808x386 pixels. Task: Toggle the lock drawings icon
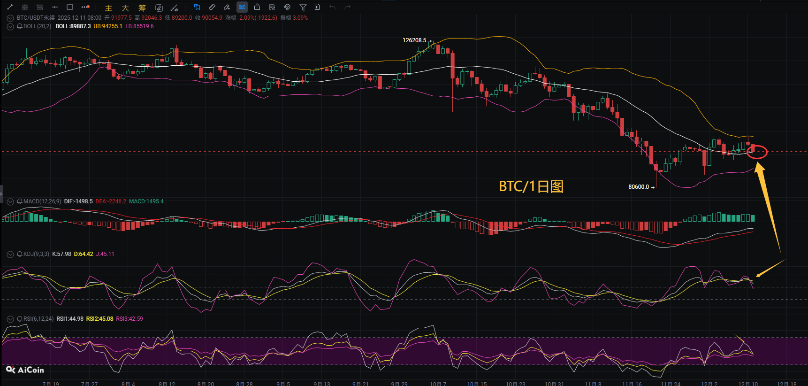pyautogui.click(x=257, y=7)
